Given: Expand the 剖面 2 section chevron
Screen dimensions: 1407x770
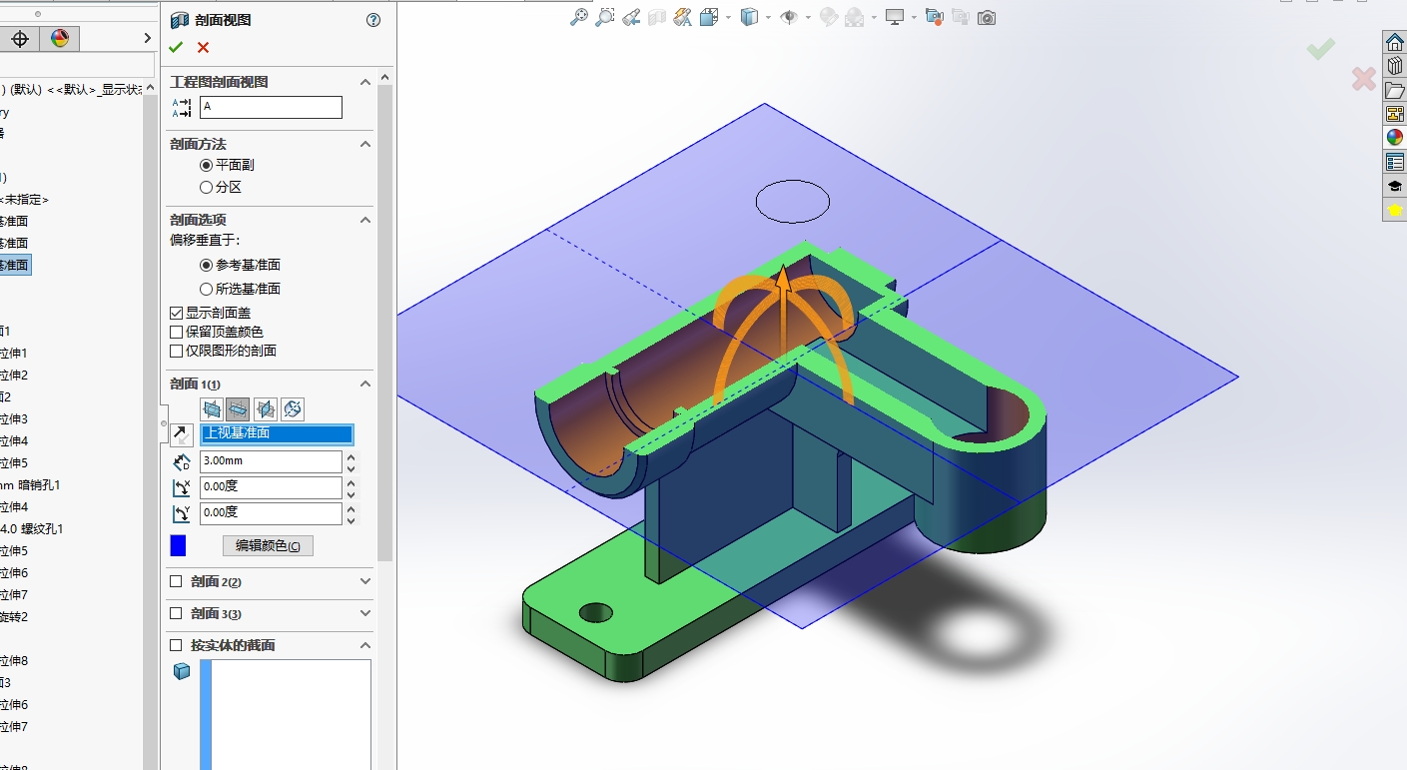Looking at the screenshot, I should pyautogui.click(x=365, y=581).
